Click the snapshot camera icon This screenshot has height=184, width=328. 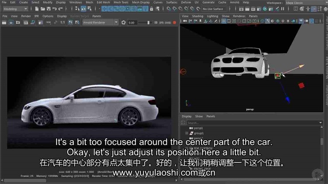18,22
